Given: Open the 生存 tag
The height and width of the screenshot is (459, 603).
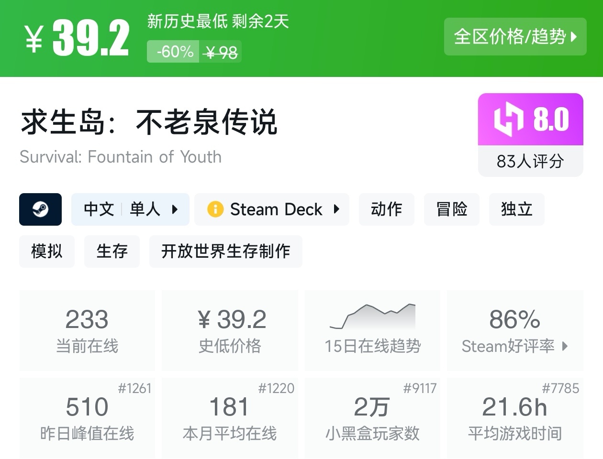Looking at the screenshot, I should (112, 251).
